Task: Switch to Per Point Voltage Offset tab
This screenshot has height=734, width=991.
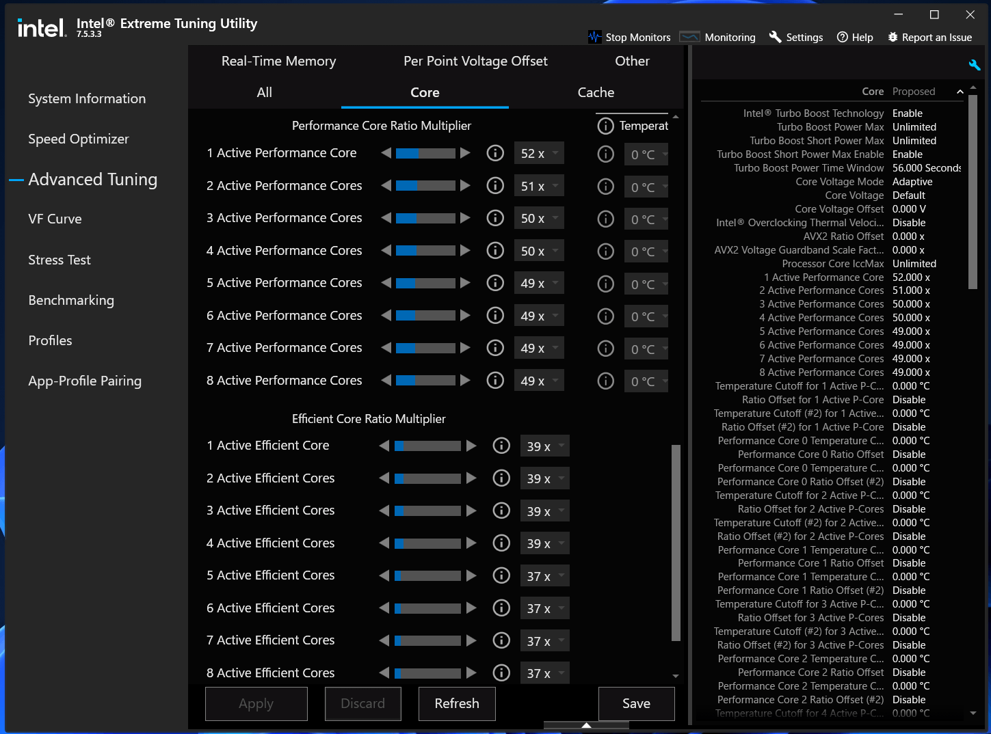Action: coord(475,61)
